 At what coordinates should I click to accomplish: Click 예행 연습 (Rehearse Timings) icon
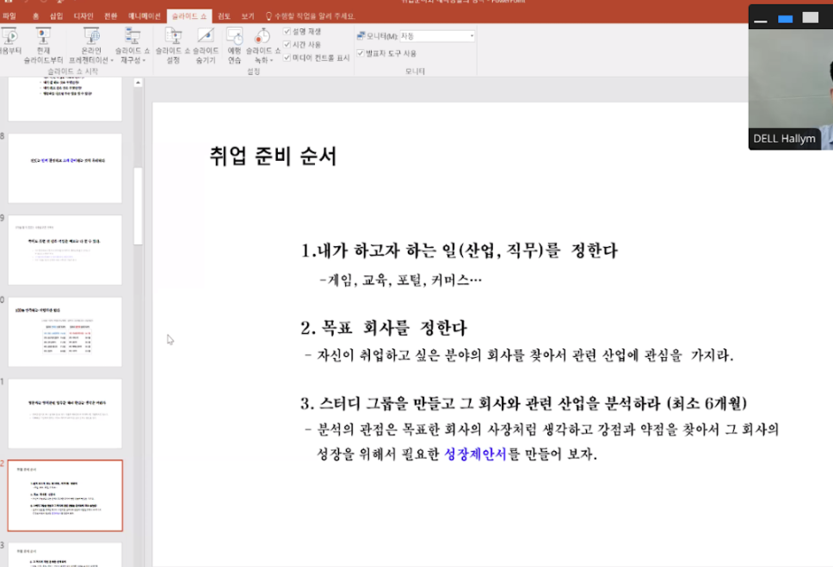(234, 46)
